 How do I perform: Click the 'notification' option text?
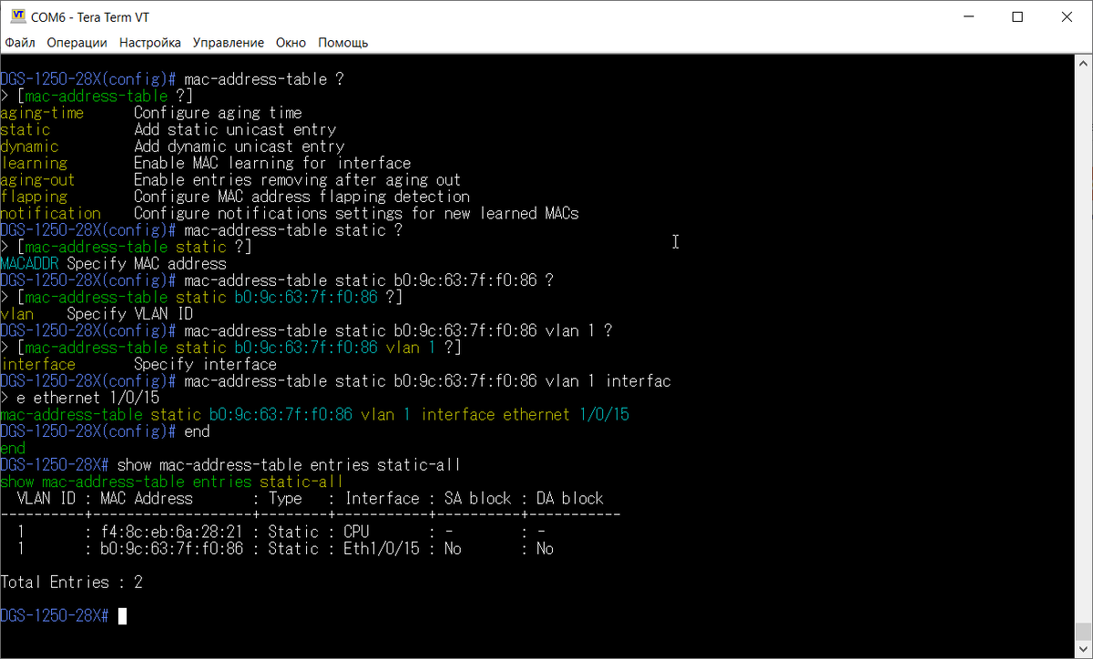pos(50,214)
